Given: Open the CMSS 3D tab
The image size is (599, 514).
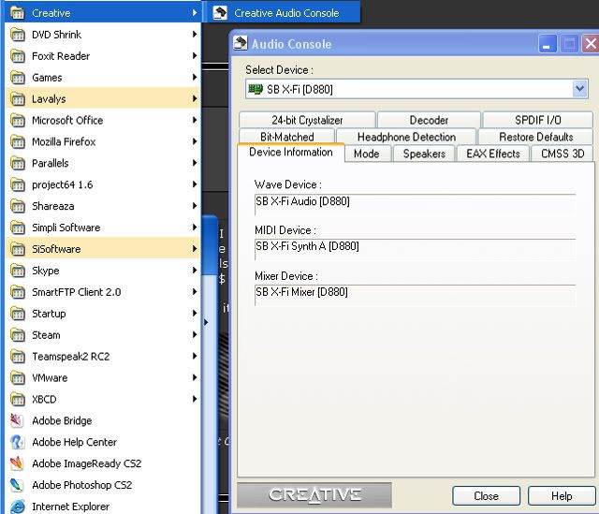Looking at the screenshot, I should point(562,154).
